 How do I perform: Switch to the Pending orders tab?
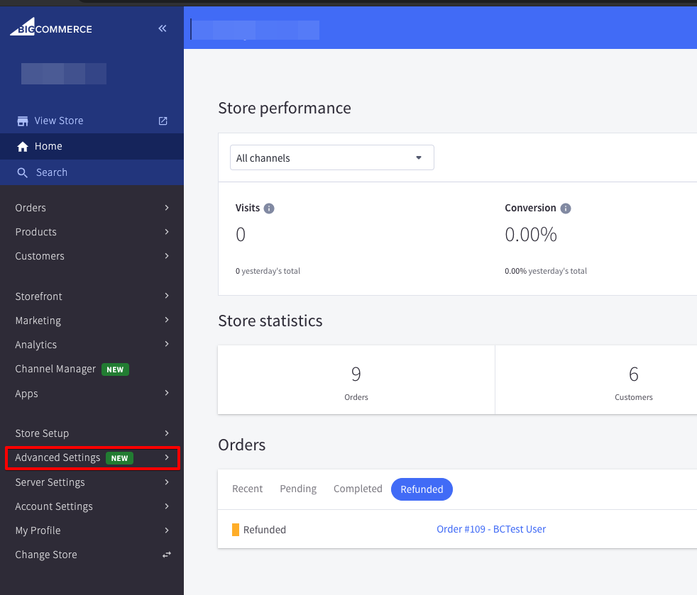click(x=298, y=489)
